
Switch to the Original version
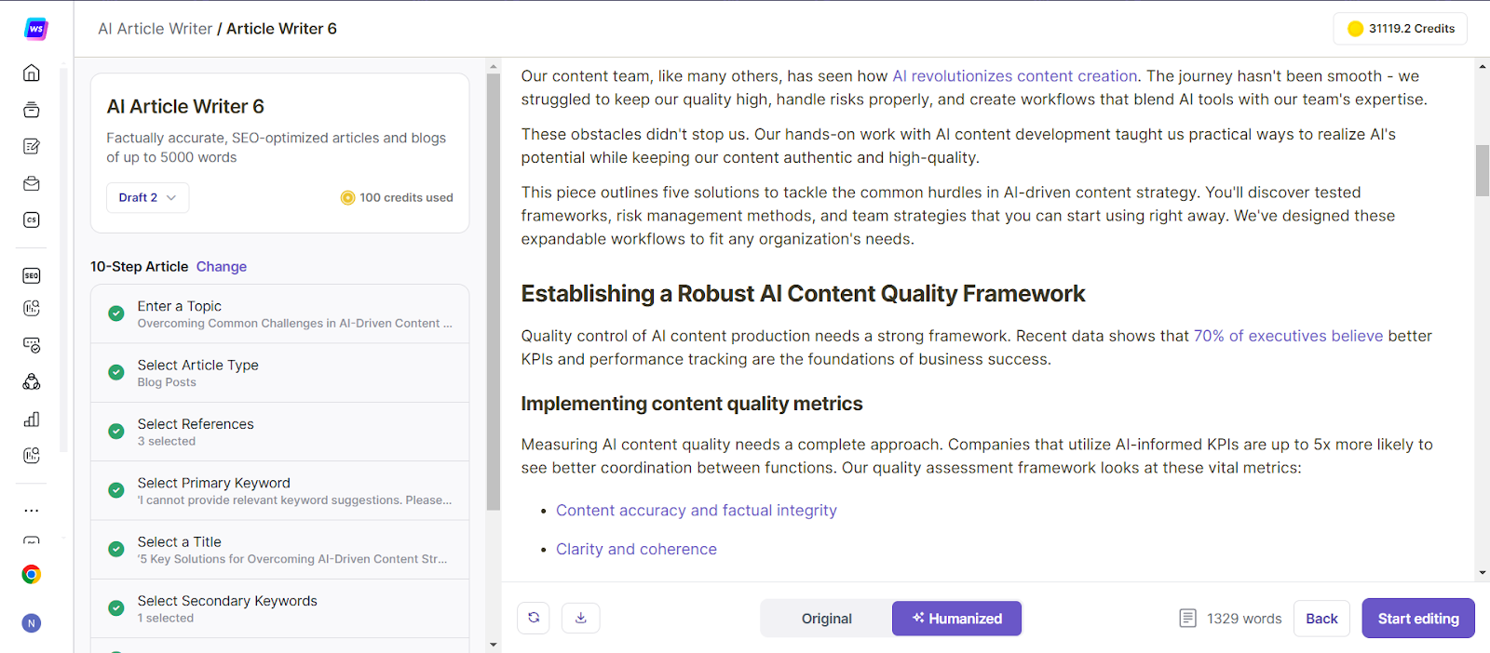click(x=826, y=619)
